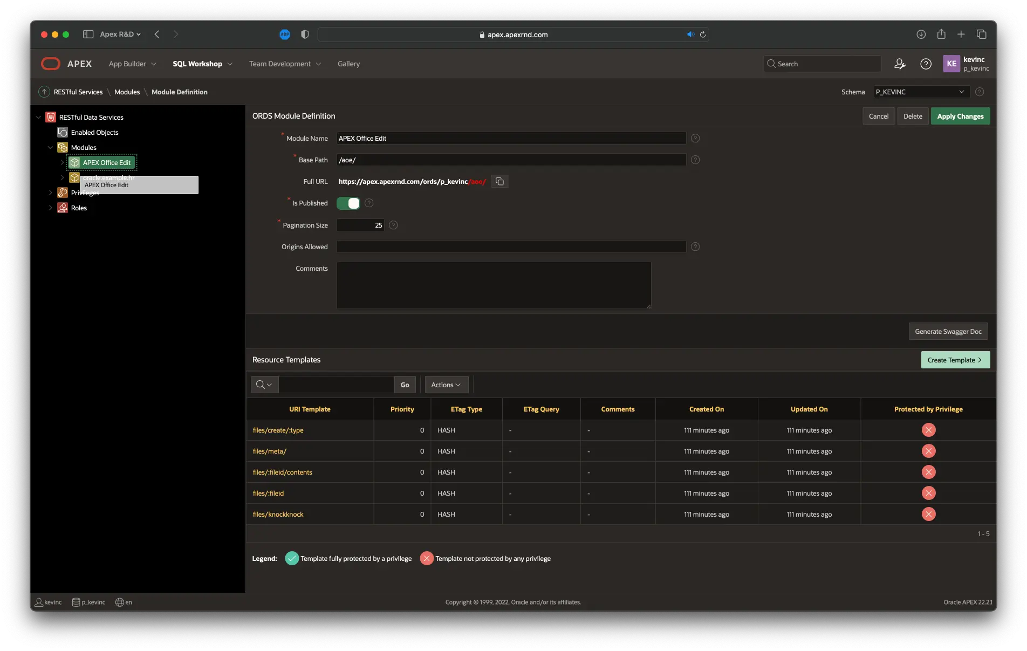Click the Pagination Size field
The image size is (1027, 651).
point(360,225)
